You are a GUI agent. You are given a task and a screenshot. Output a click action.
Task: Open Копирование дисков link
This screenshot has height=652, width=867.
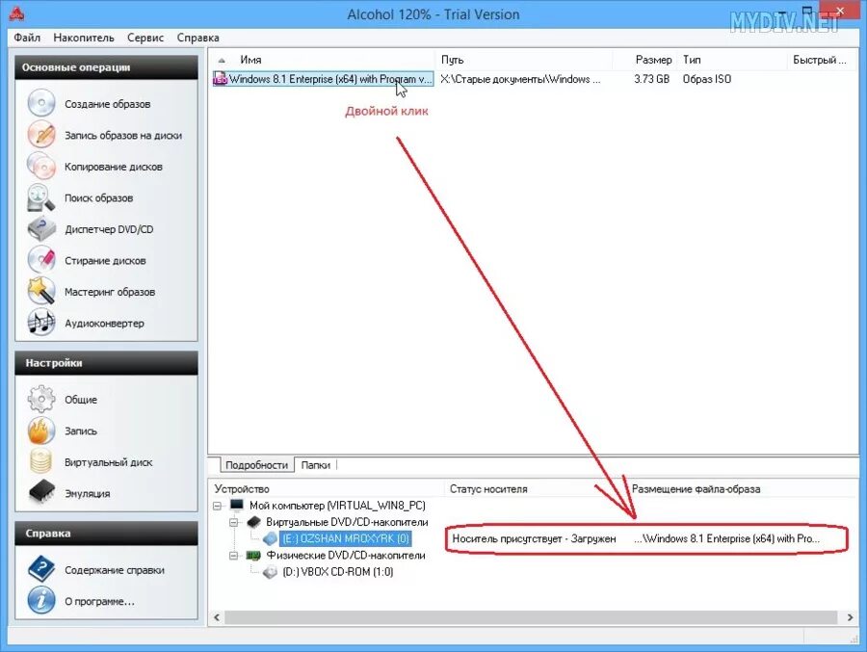click(x=114, y=167)
